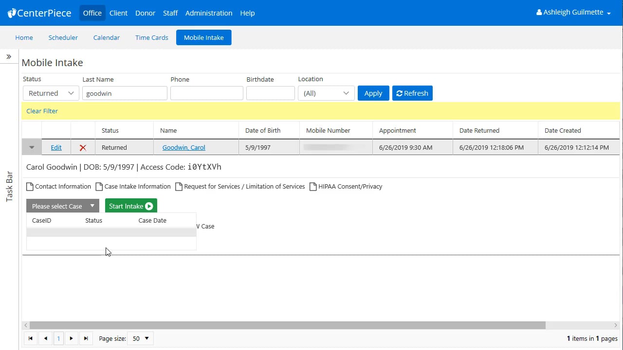The width and height of the screenshot is (623, 350).
Task: Expand the Task Bar side panel
Action: pyautogui.click(x=9, y=57)
